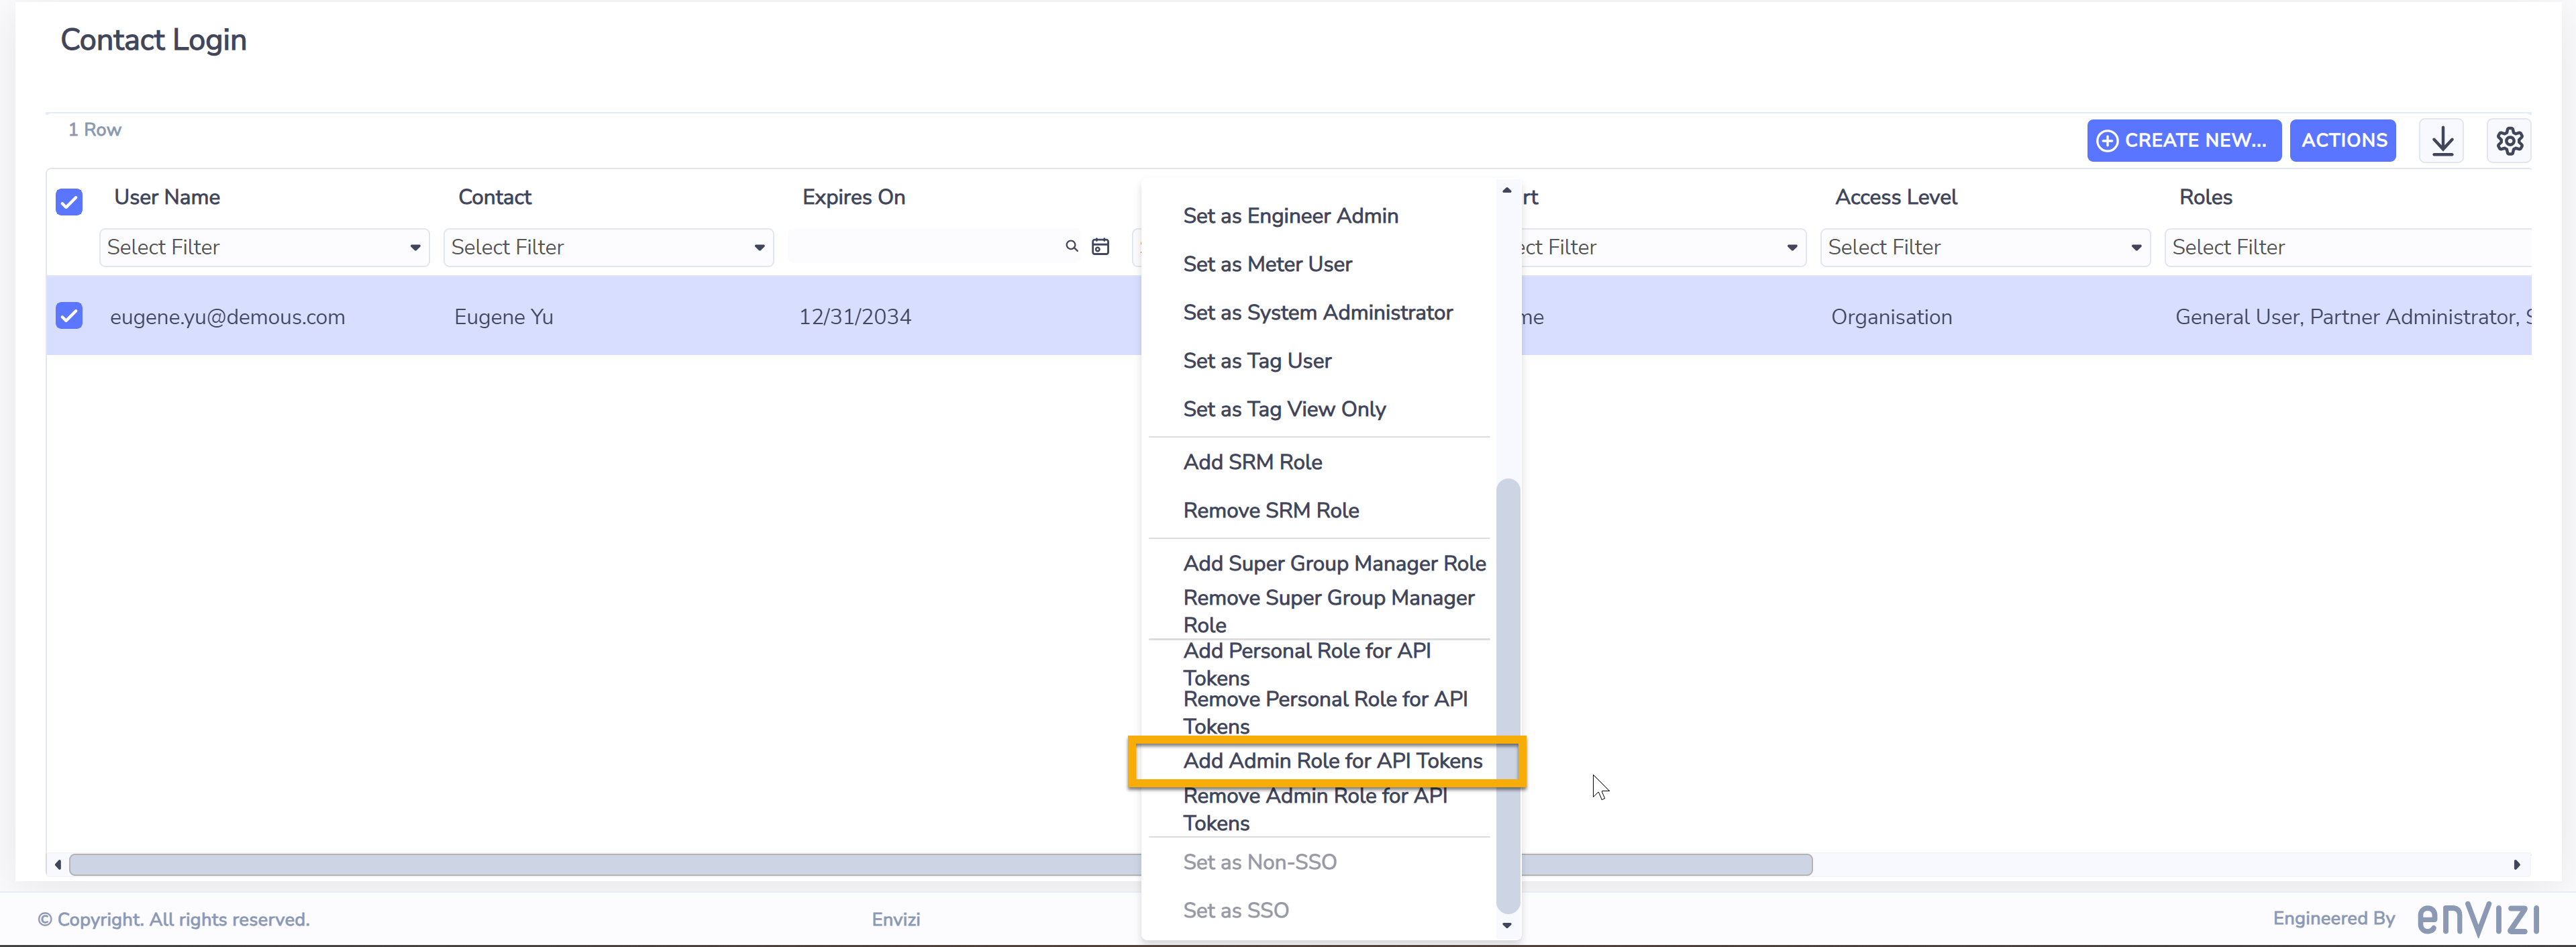The image size is (2576, 947).
Task: Click the dropdown menu scroll-down arrow
Action: pos(1507,926)
